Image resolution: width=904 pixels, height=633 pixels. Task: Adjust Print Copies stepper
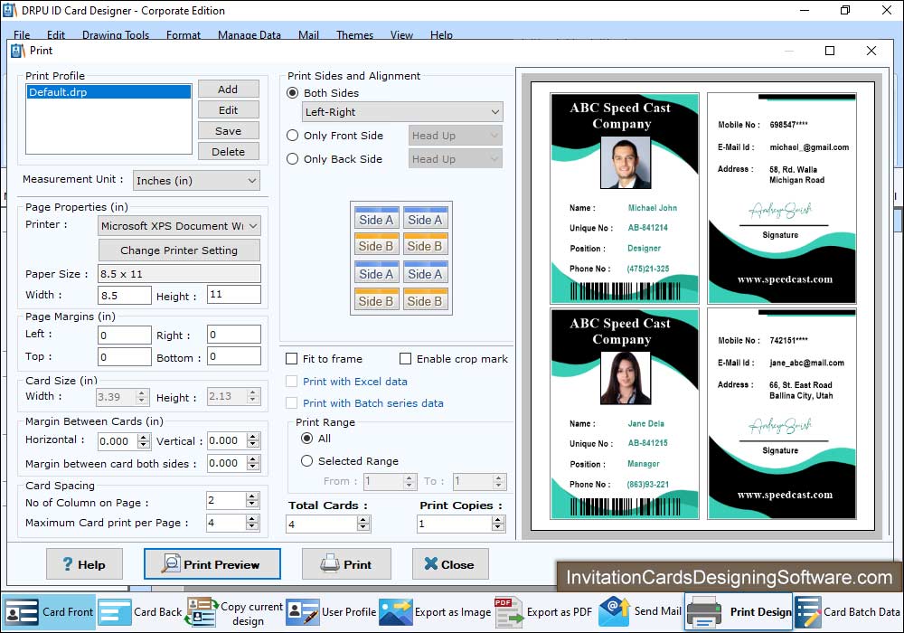point(498,524)
